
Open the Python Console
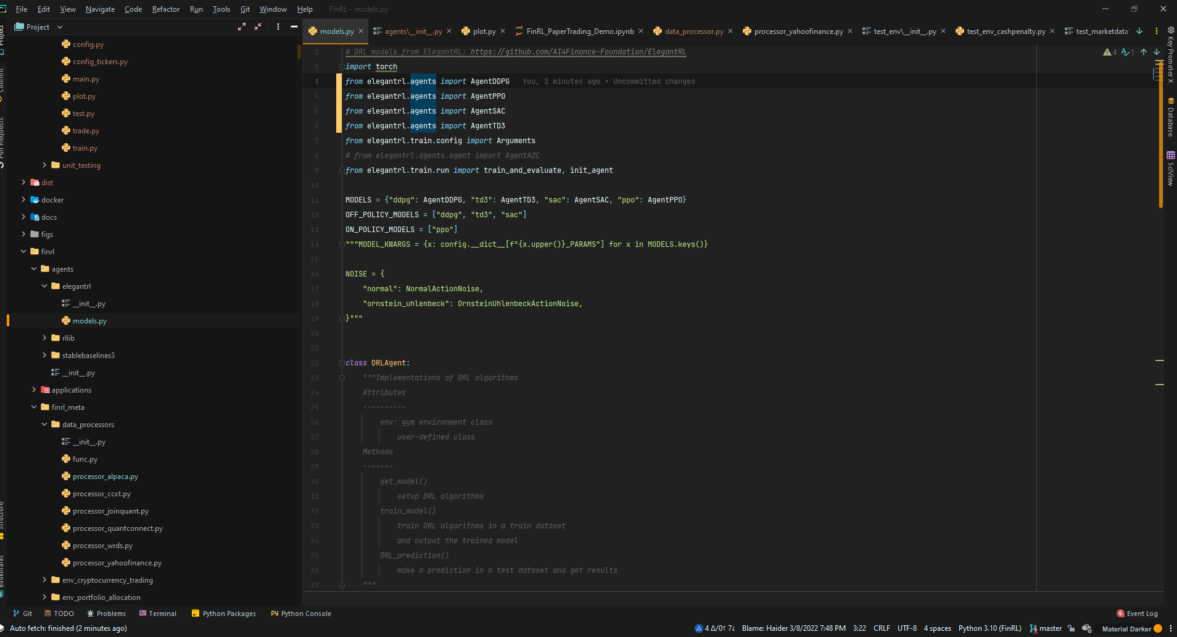click(x=300, y=613)
